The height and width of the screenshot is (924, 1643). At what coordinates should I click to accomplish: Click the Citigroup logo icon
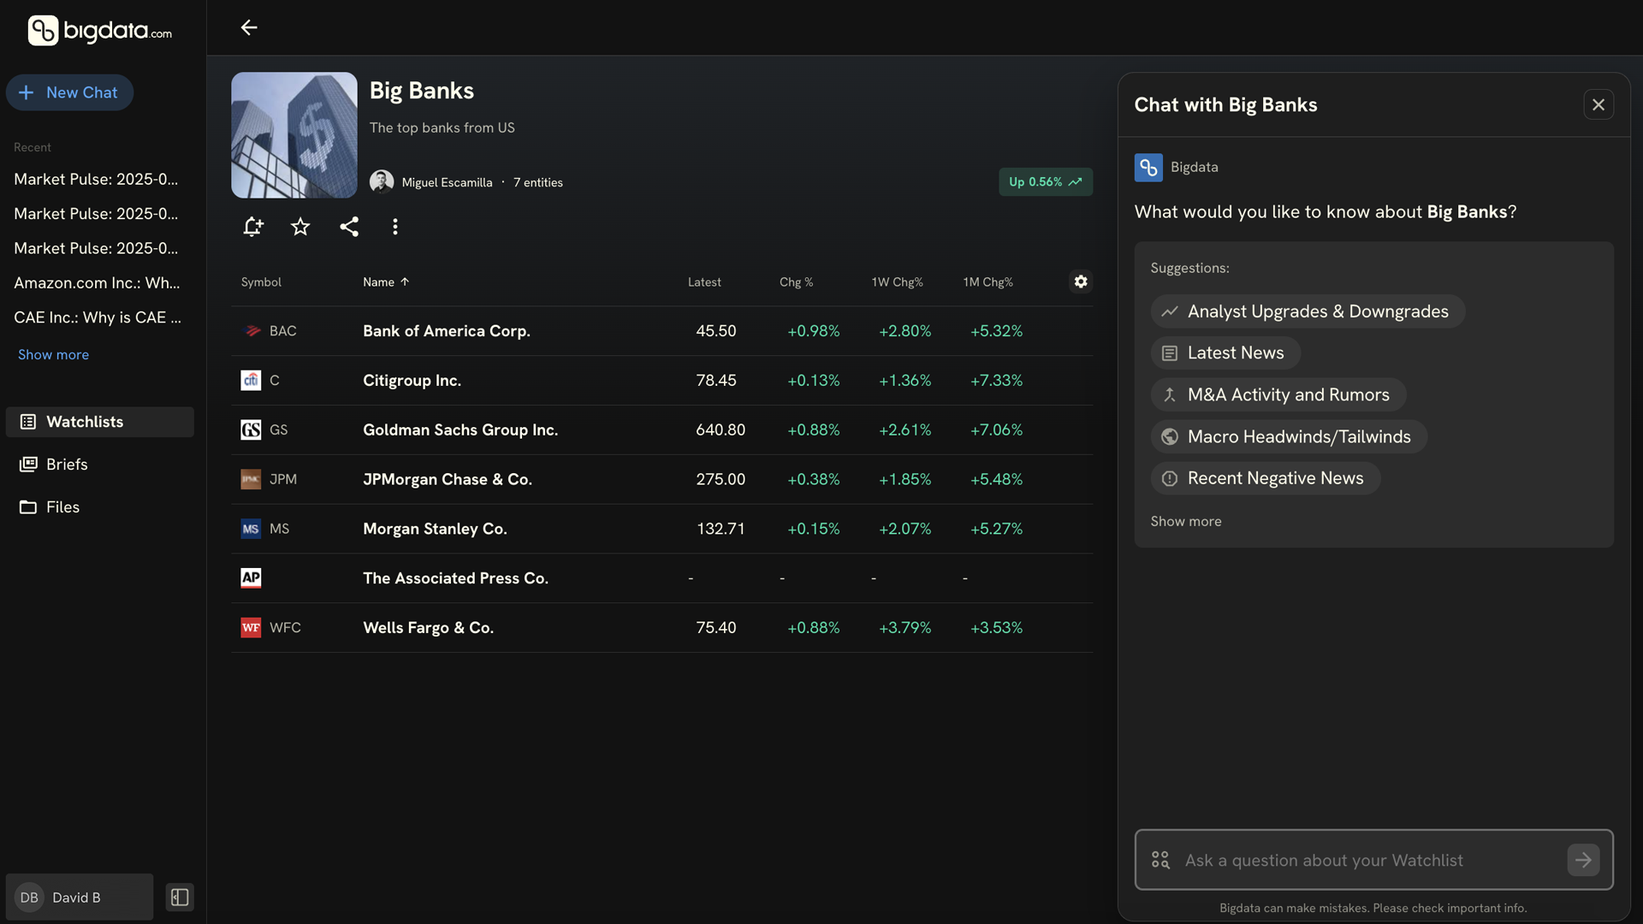click(x=251, y=381)
